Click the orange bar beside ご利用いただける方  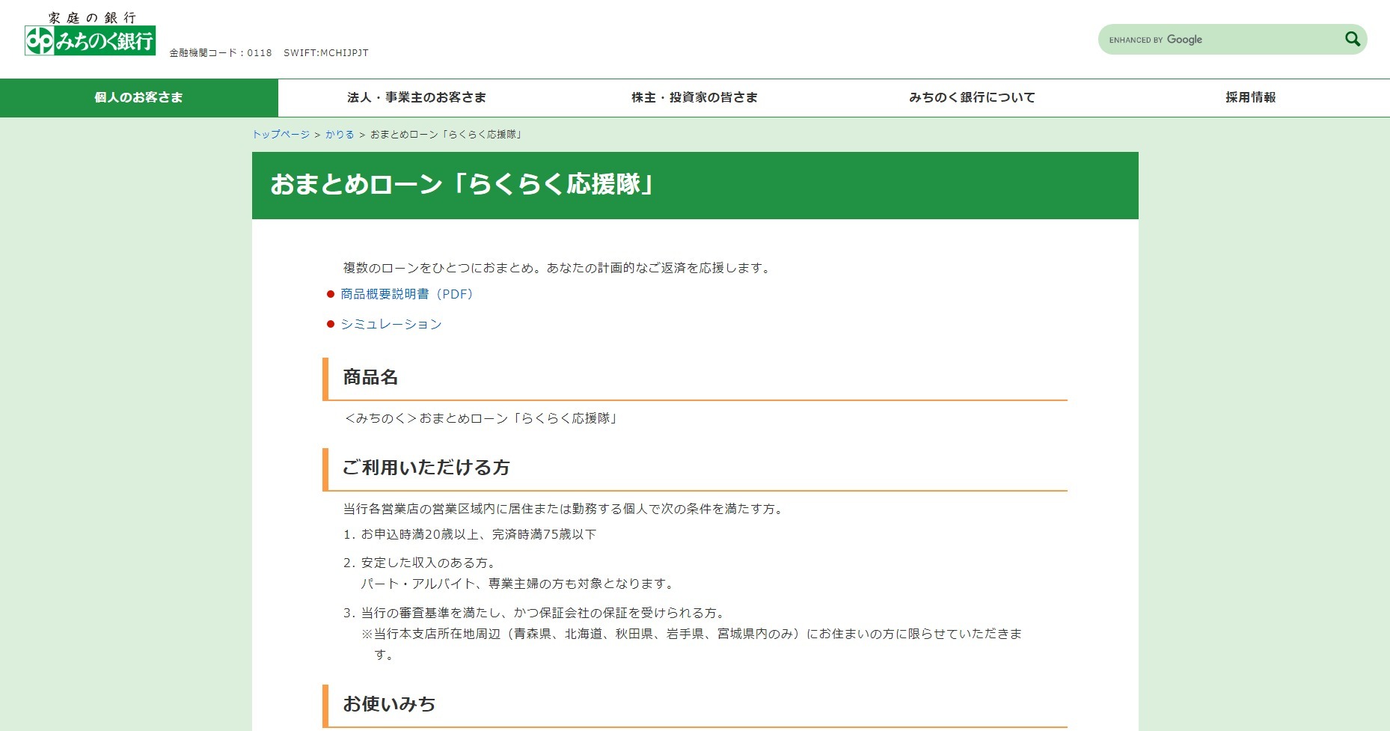coord(325,469)
